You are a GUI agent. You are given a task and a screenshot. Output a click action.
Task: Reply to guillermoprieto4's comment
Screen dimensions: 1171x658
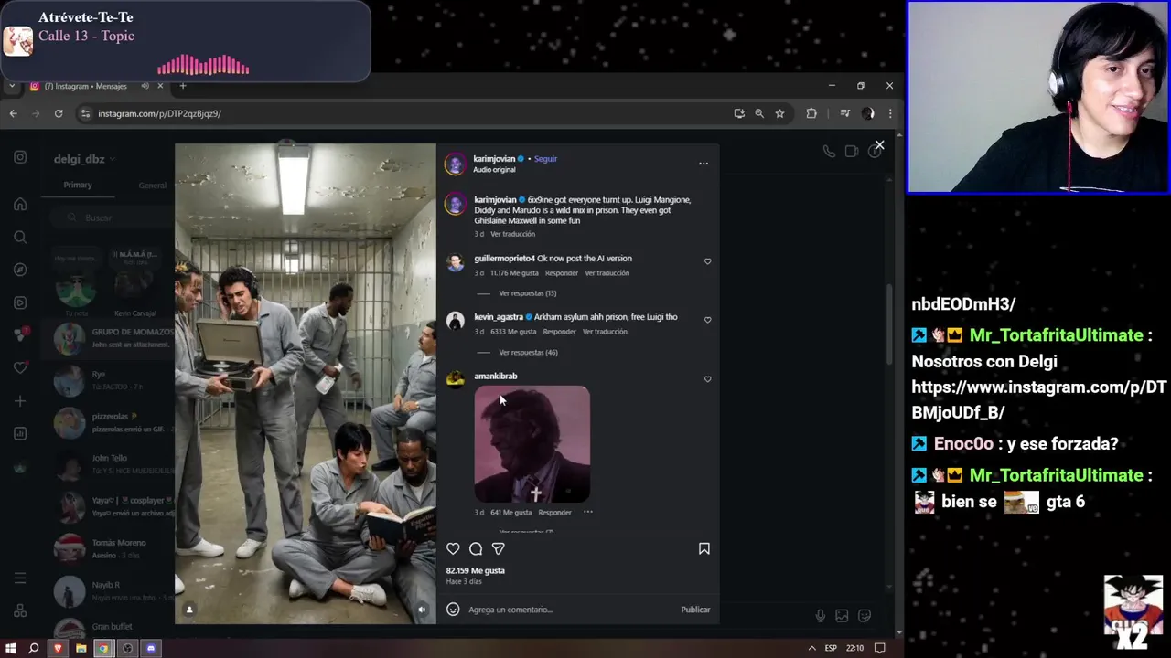pyautogui.click(x=561, y=273)
